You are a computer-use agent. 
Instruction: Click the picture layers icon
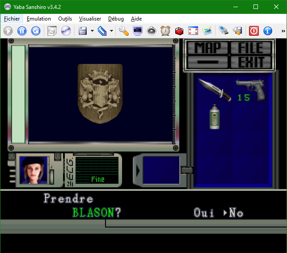tap(207, 31)
